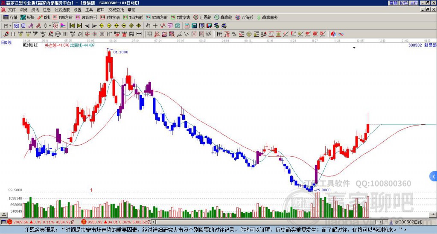Screen dimensions: 437x234
Task: Click the 赢 logo icon in menu bar
Action: pyautogui.click(x=3, y=10)
